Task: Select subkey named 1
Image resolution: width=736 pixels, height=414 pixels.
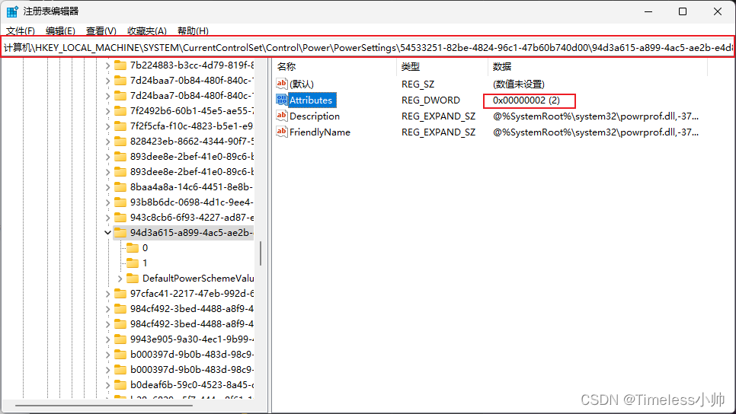Action: coord(145,263)
